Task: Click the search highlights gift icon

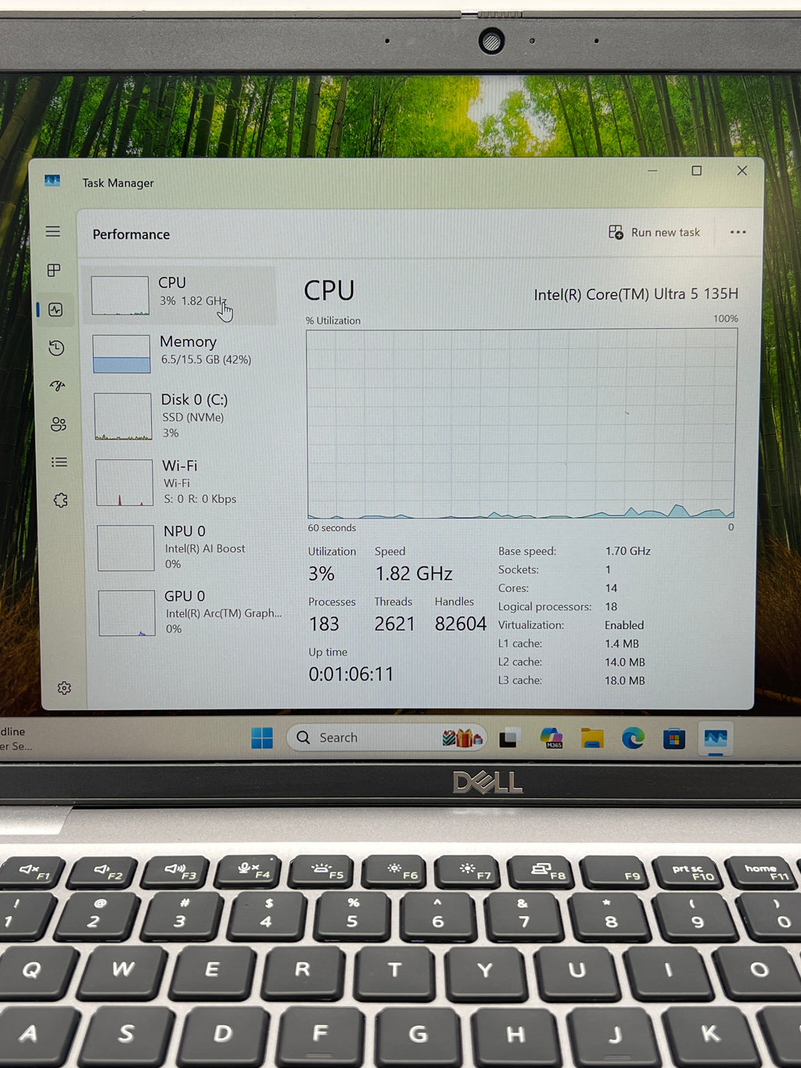Action: 462,738
